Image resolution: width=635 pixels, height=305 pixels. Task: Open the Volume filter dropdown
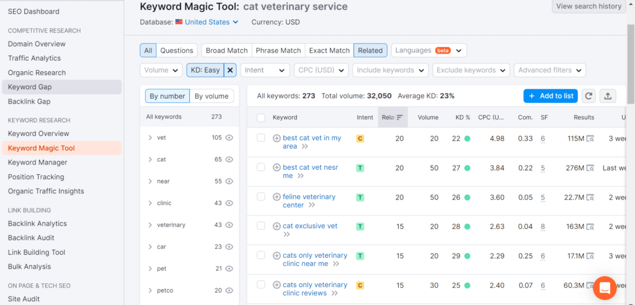(161, 70)
